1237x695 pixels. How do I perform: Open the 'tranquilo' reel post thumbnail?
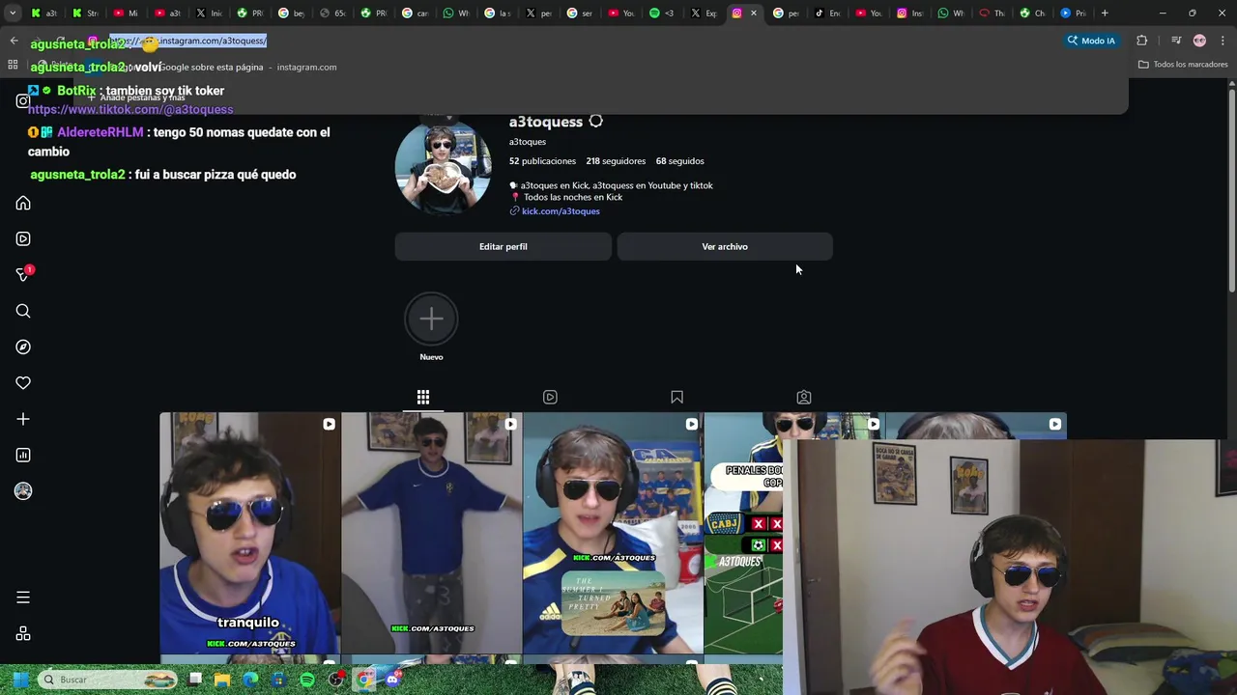pyautogui.click(x=250, y=534)
